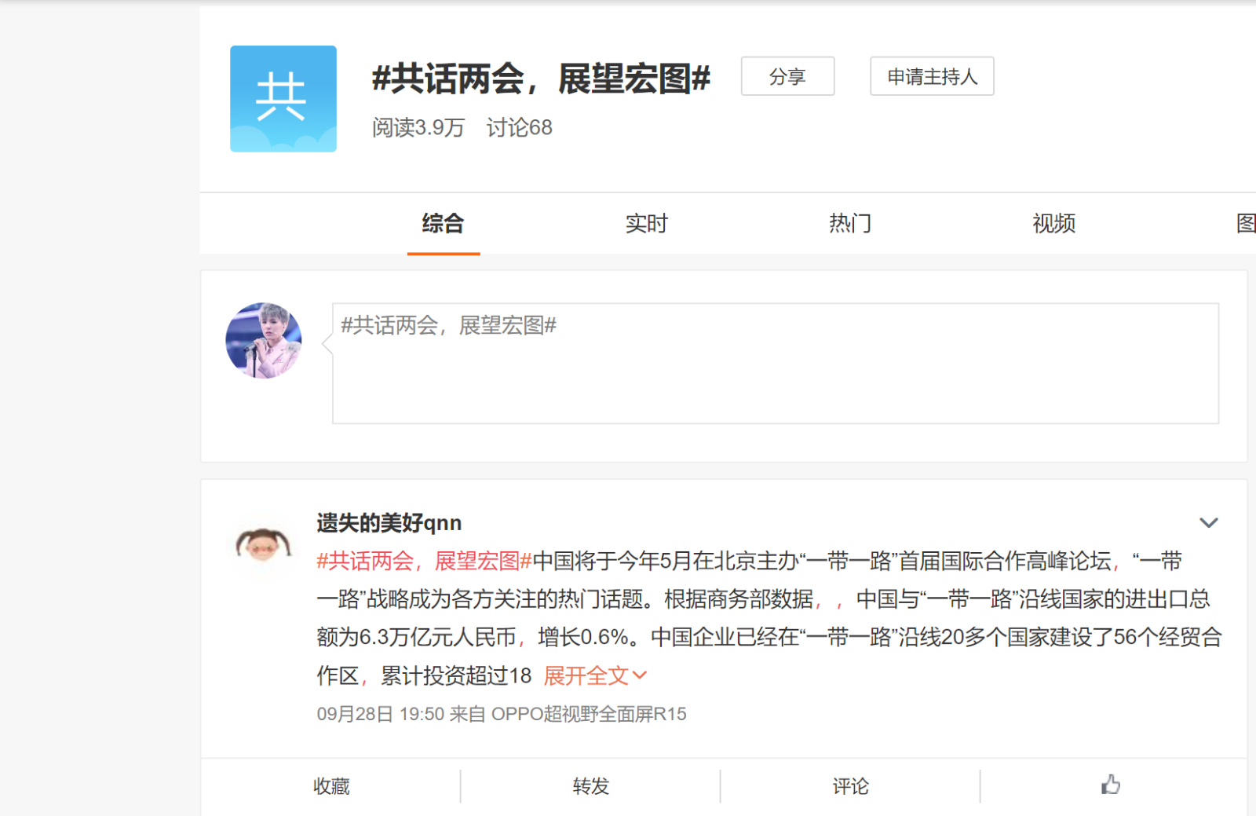The image size is (1256, 816).
Task: Like the post with thumbs-up icon
Action: [1110, 785]
